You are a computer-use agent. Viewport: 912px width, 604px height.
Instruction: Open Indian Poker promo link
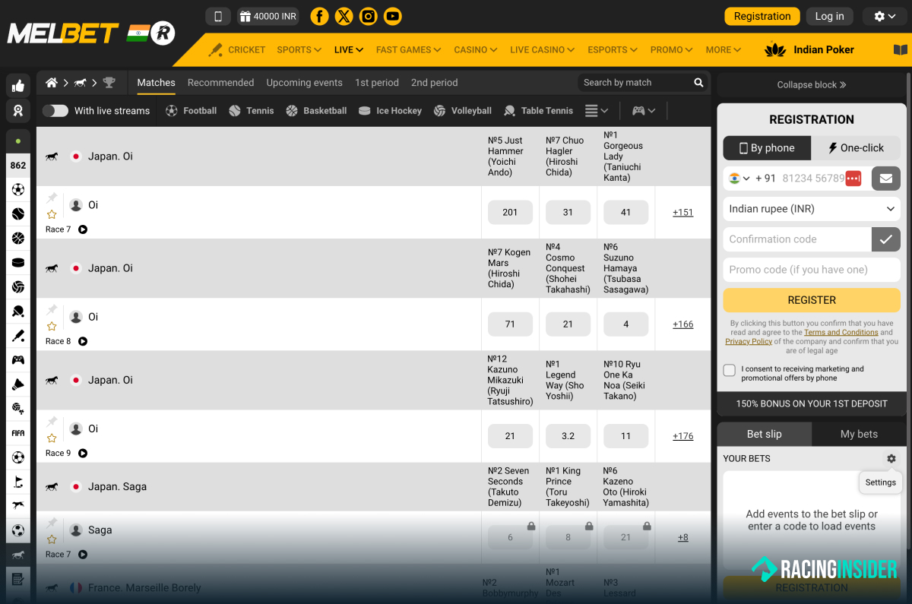click(809, 49)
